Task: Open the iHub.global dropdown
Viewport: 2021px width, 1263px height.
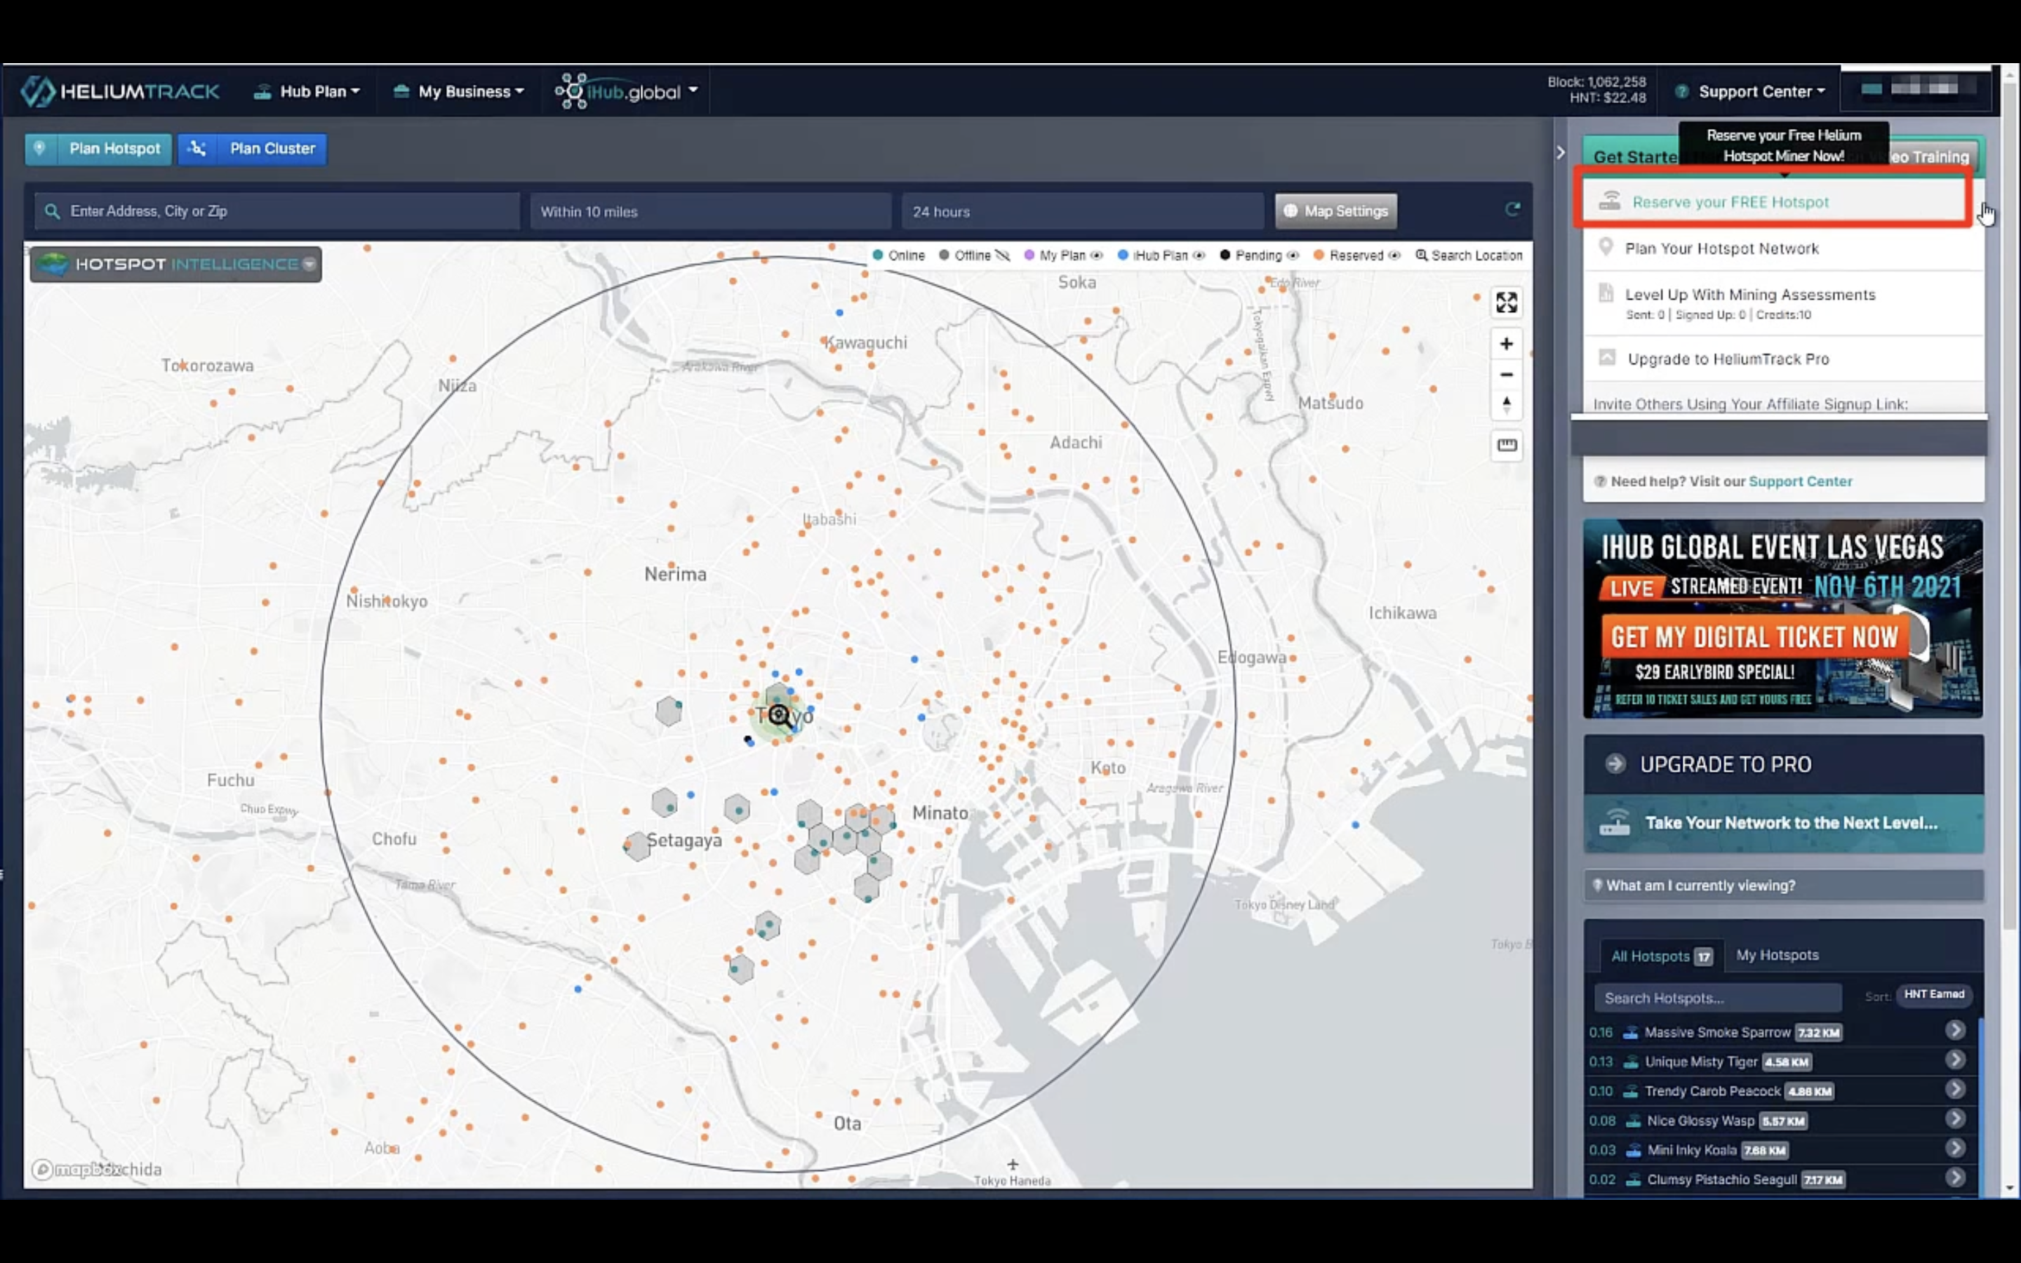Action: click(x=627, y=92)
